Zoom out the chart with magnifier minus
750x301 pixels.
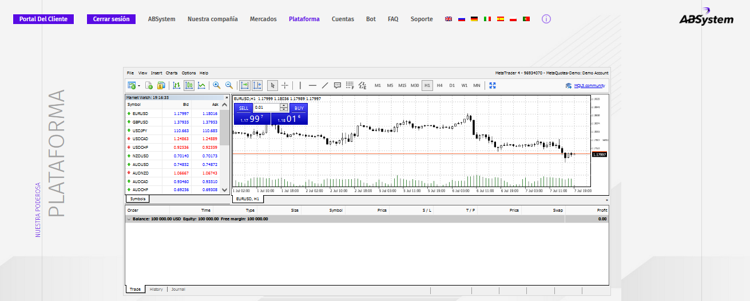tap(229, 85)
